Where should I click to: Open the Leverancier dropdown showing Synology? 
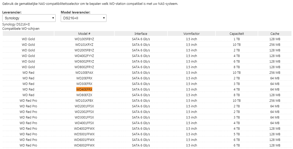coord(29,18)
